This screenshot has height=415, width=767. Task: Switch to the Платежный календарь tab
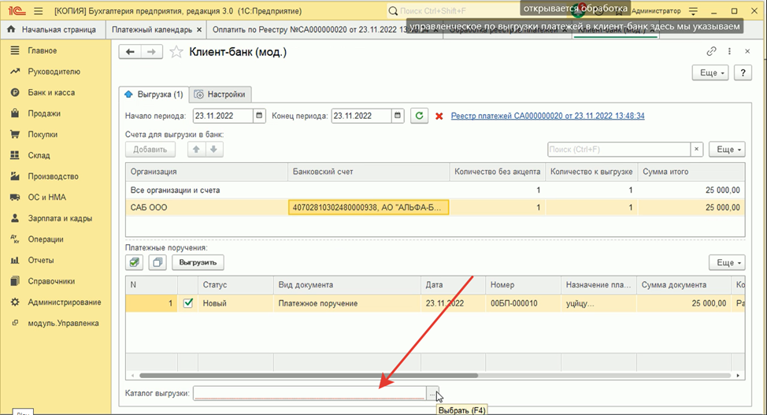coord(152,29)
